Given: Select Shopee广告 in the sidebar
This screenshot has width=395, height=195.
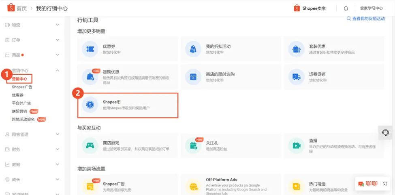Looking at the screenshot, I should click(22, 87).
